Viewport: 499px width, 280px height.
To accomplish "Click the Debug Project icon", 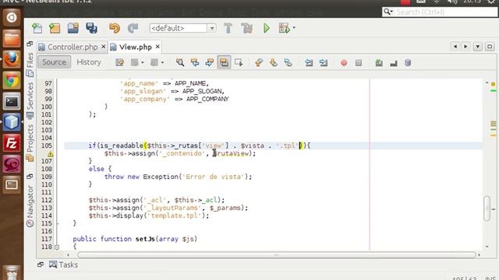I will coord(284,28).
